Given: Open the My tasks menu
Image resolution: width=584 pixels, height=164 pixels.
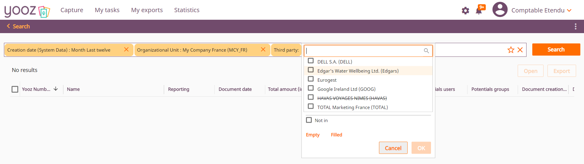Looking at the screenshot, I should tap(107, 10).
